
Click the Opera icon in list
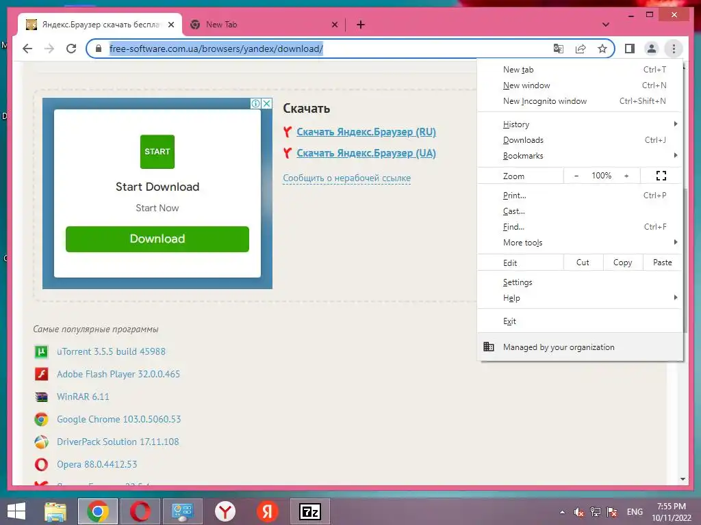tap(41, 464)
